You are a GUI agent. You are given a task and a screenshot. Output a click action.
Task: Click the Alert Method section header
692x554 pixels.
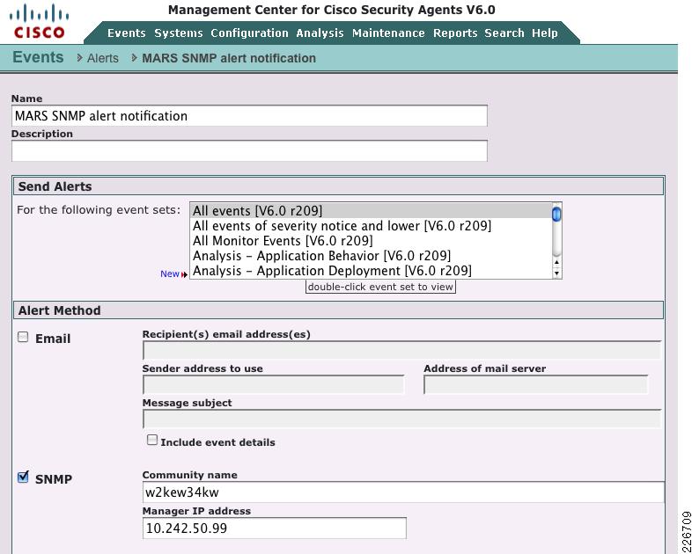coord(338,310)
